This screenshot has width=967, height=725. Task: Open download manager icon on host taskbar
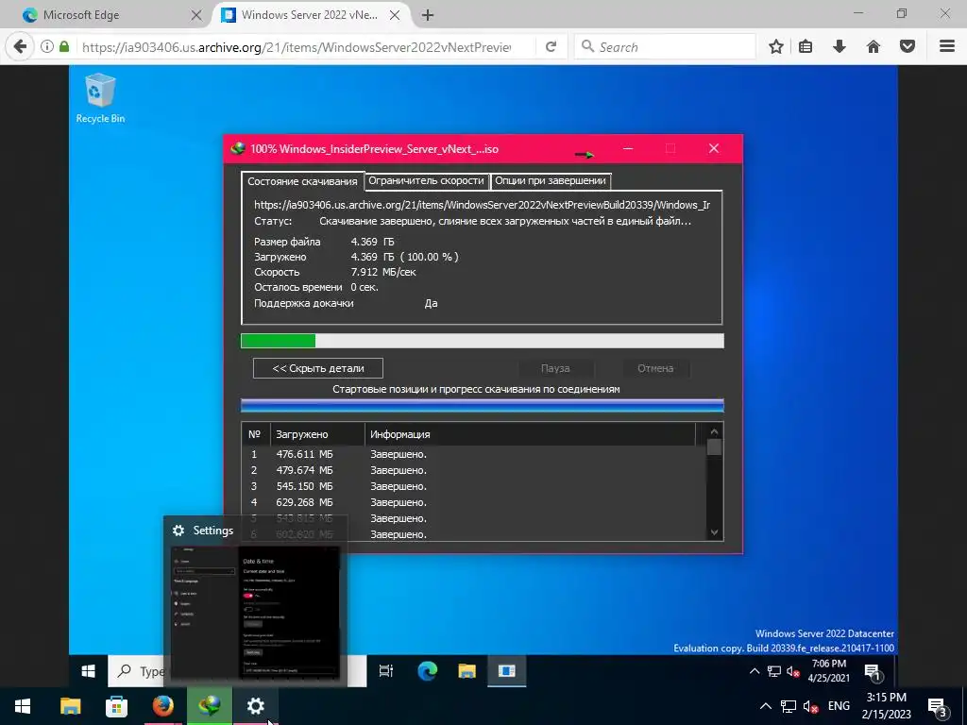209,706
